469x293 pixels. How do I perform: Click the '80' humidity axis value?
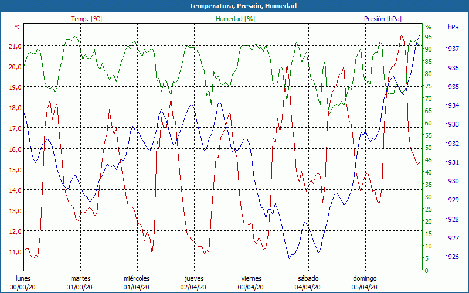click(428, 74)
